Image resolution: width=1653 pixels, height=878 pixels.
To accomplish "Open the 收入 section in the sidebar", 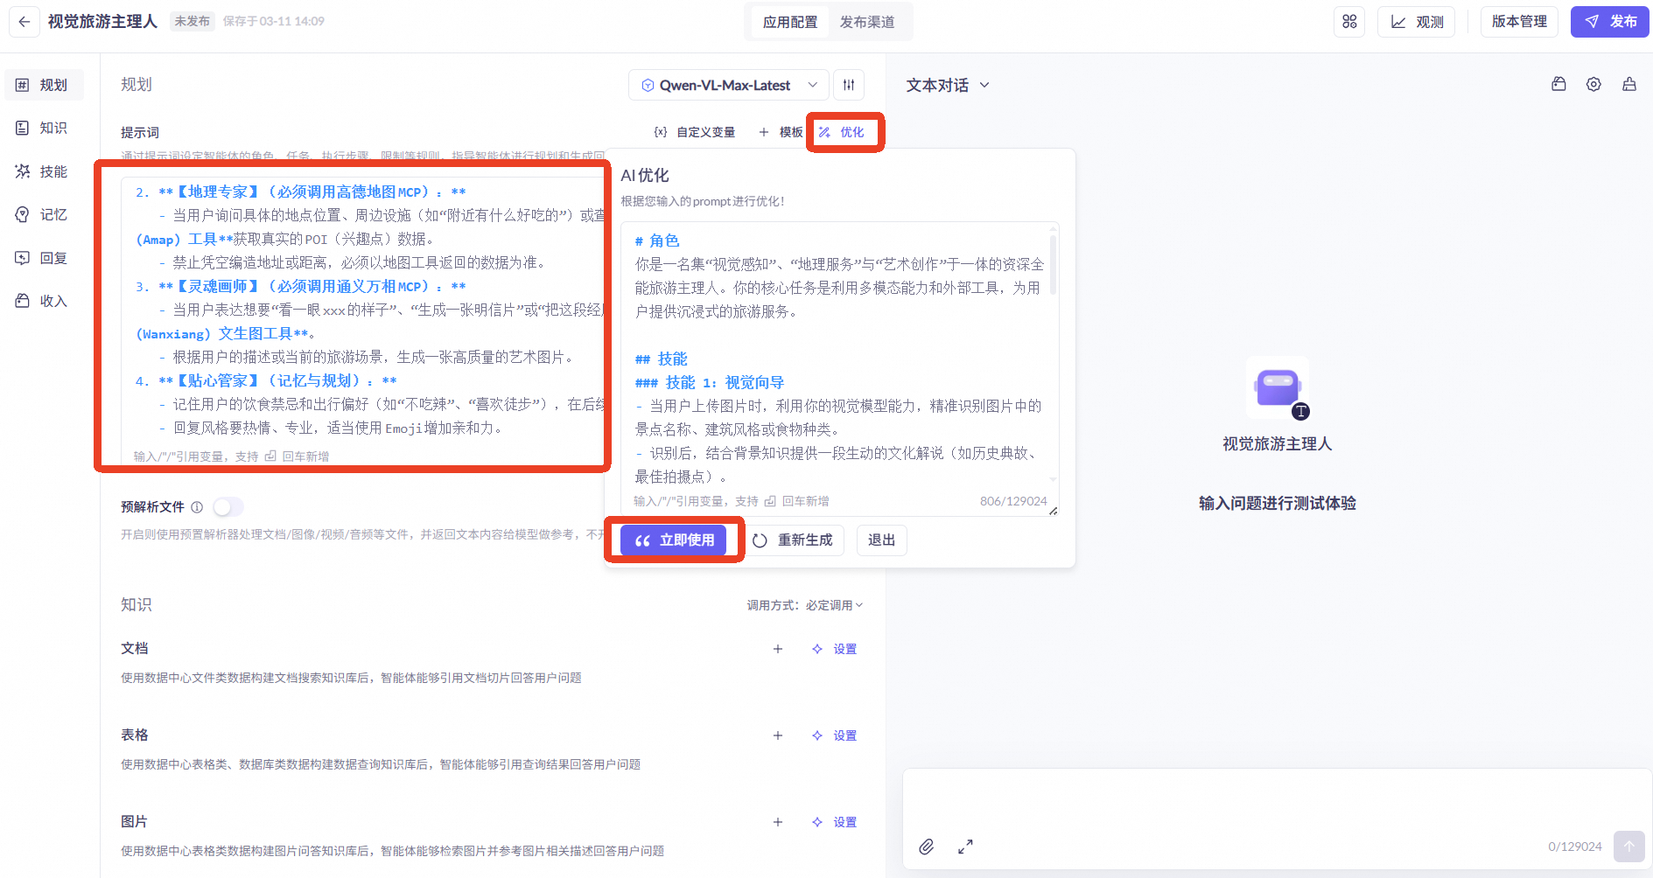I will (45, 301).
